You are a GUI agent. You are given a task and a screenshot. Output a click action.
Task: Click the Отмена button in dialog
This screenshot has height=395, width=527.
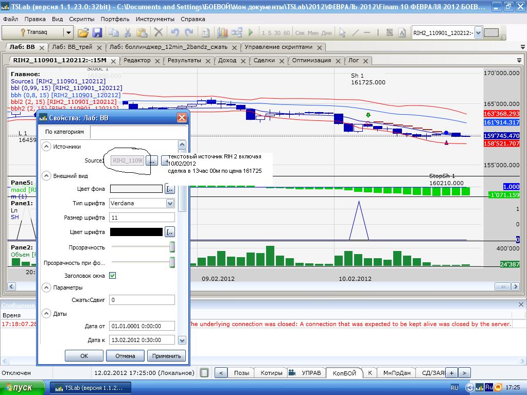(125, 355)
